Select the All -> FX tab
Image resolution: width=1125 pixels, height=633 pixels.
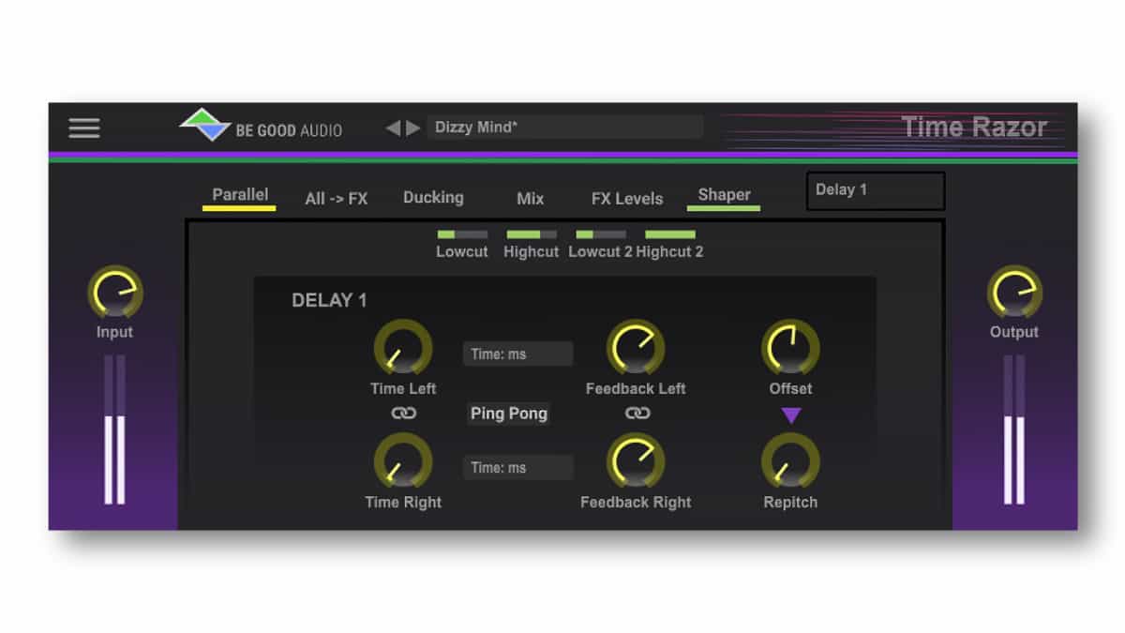coord(337,199)
